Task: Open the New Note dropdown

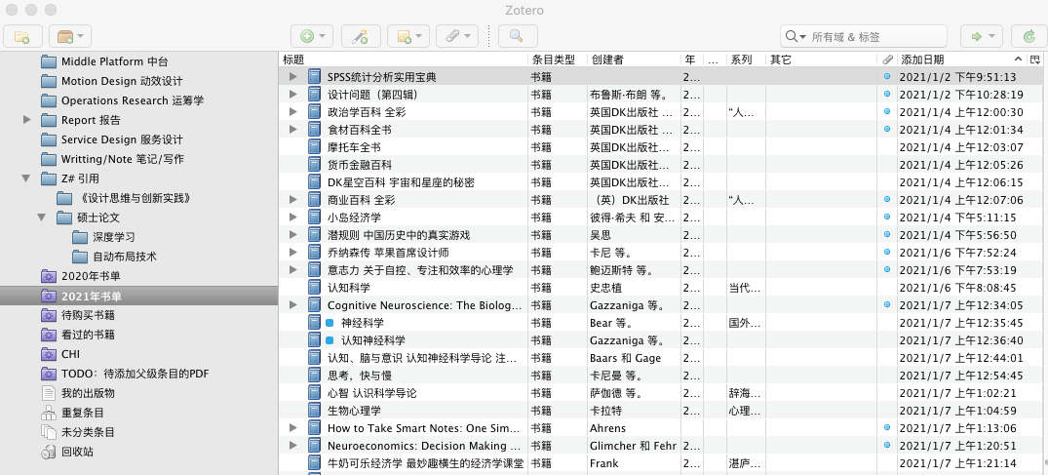Action: pyautogui.click(x=408, y=36)
